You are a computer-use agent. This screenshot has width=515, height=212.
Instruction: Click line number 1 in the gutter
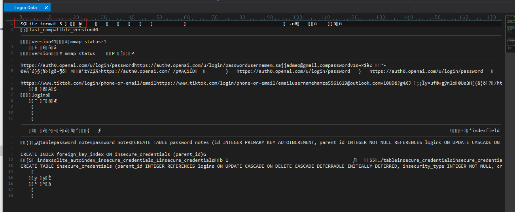point(12,24)
